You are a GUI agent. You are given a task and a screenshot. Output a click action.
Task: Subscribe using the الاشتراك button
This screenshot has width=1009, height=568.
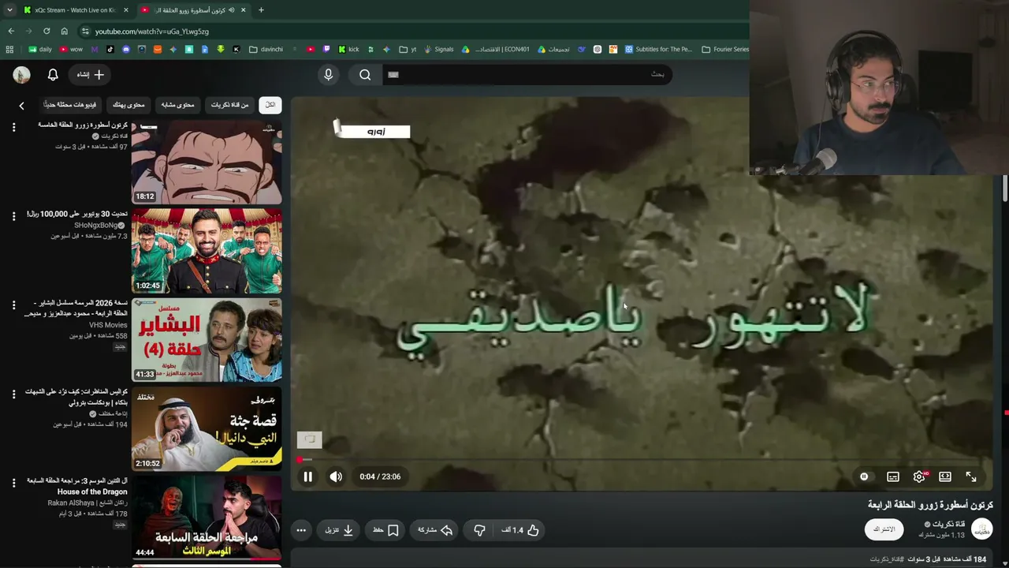[x=885, y=529]
